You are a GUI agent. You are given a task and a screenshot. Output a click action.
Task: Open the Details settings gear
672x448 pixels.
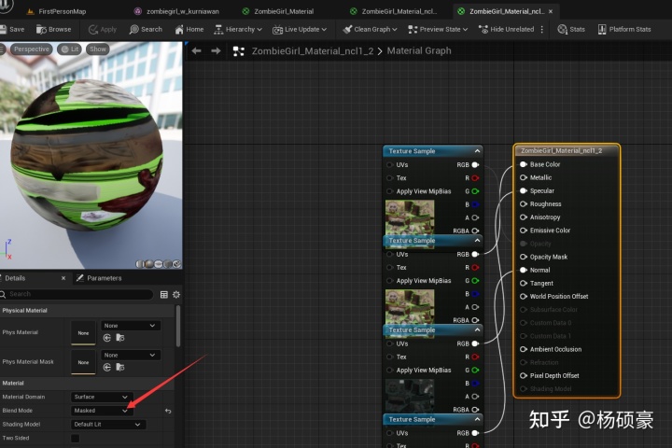pyautogui.click(x=176, y=295)
